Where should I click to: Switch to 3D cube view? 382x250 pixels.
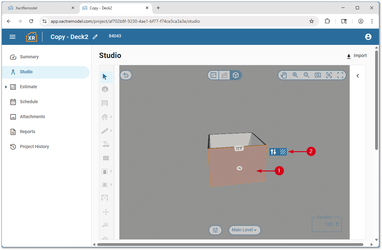(236, 75)
